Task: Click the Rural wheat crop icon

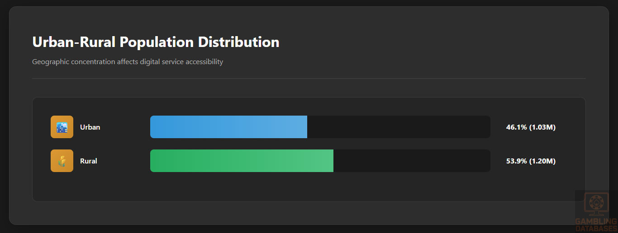Action: click(62, 161)
